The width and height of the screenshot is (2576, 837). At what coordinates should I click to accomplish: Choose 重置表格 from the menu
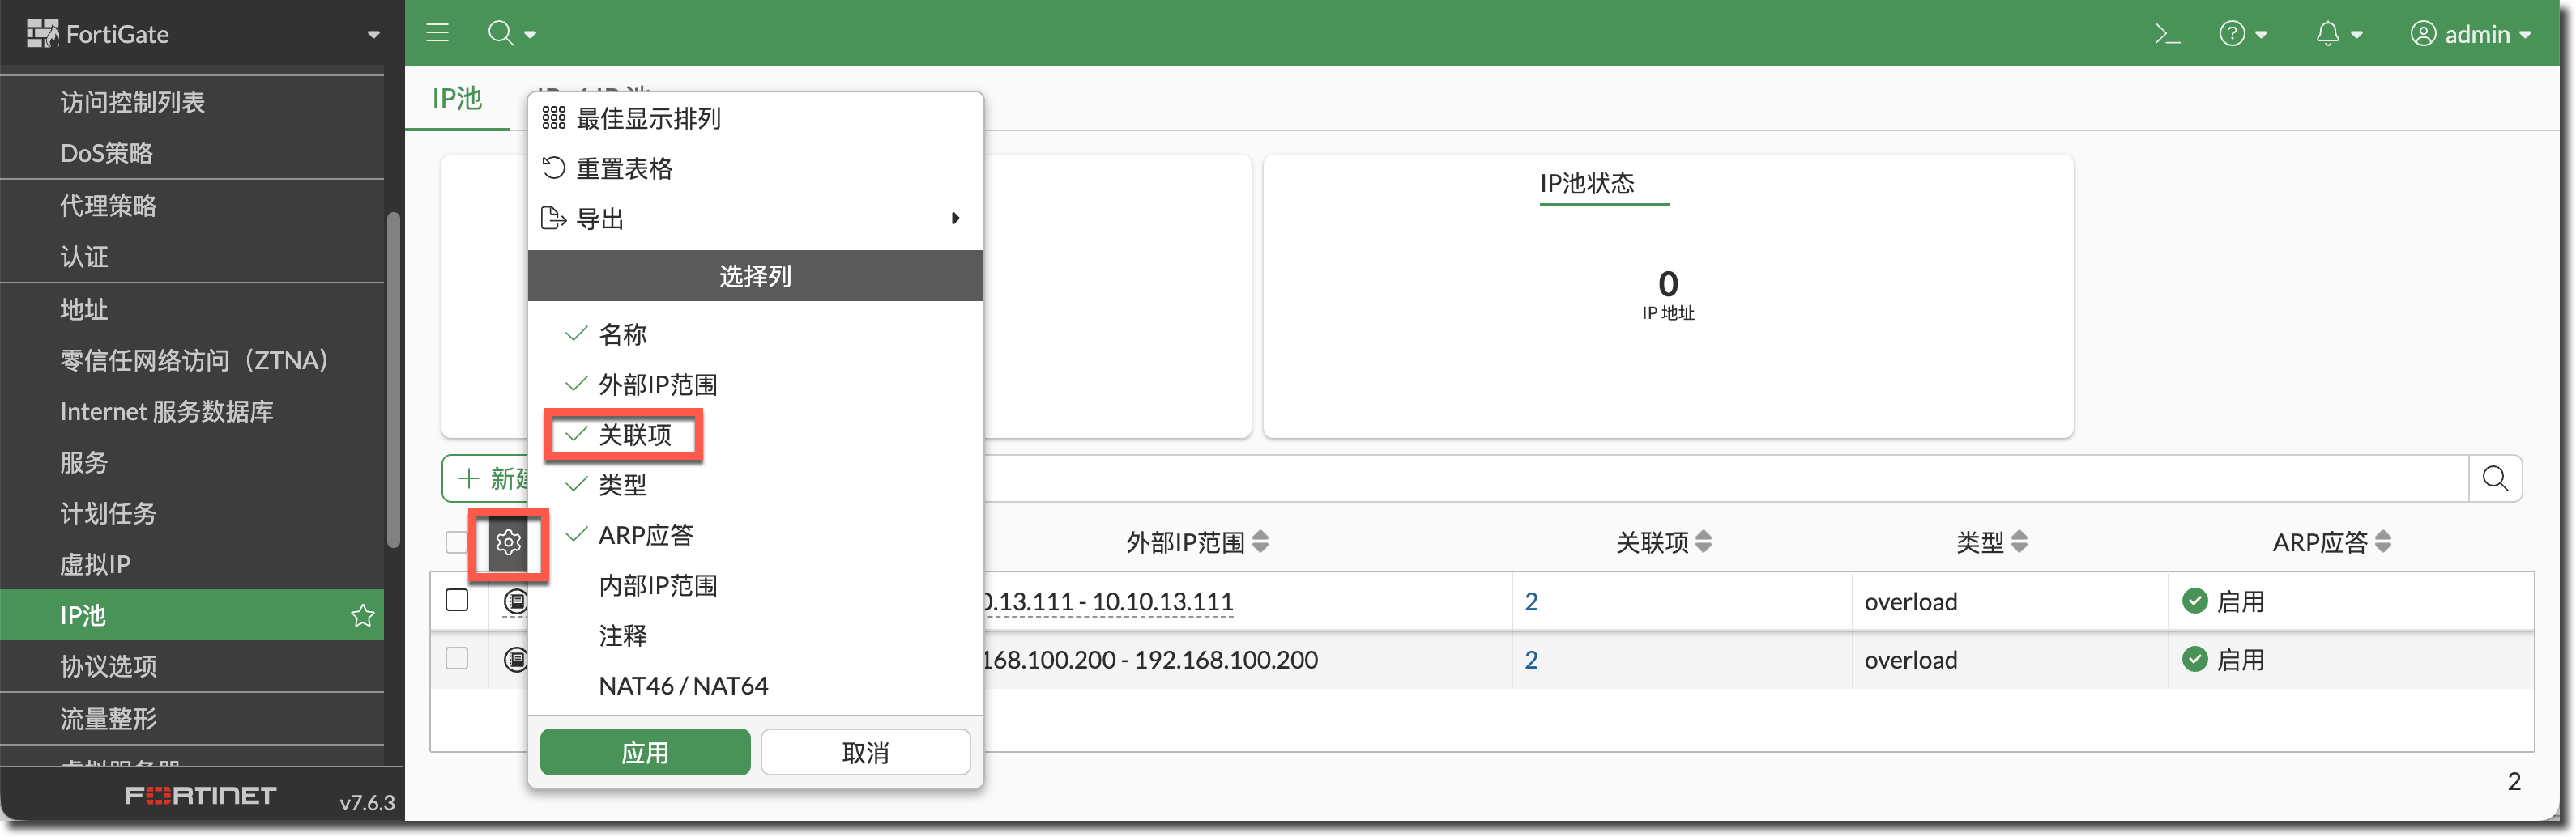coord(624,169)
